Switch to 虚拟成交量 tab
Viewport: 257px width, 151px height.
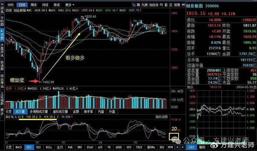(x=60, y=112)
